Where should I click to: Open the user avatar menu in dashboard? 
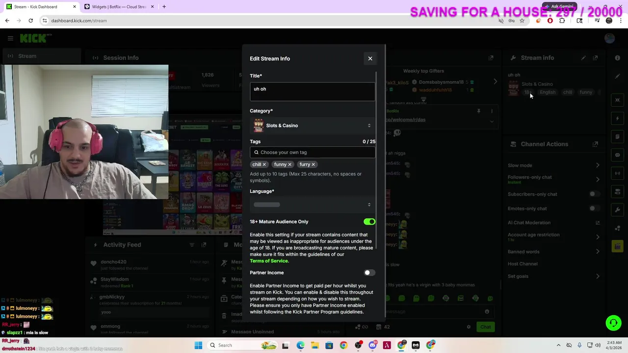(610, 38)
